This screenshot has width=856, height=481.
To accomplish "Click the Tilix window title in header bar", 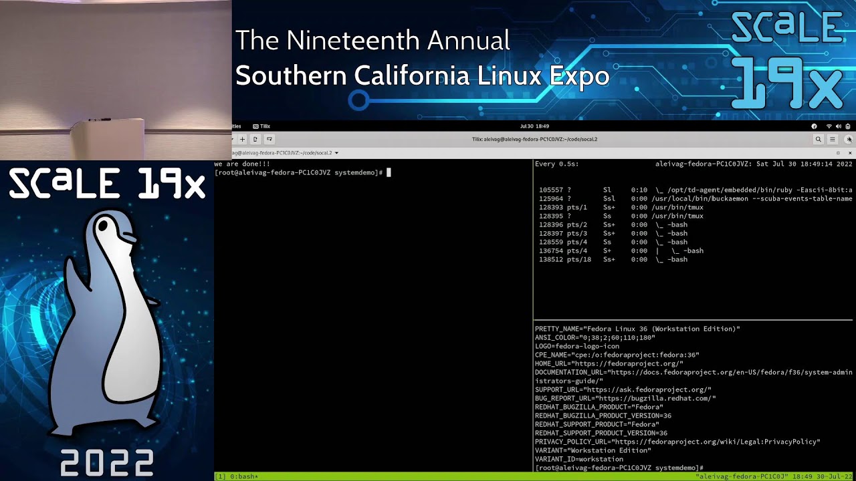I will tap(534, 140).
